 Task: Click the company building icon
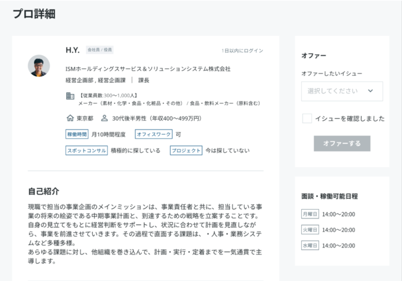70,96
